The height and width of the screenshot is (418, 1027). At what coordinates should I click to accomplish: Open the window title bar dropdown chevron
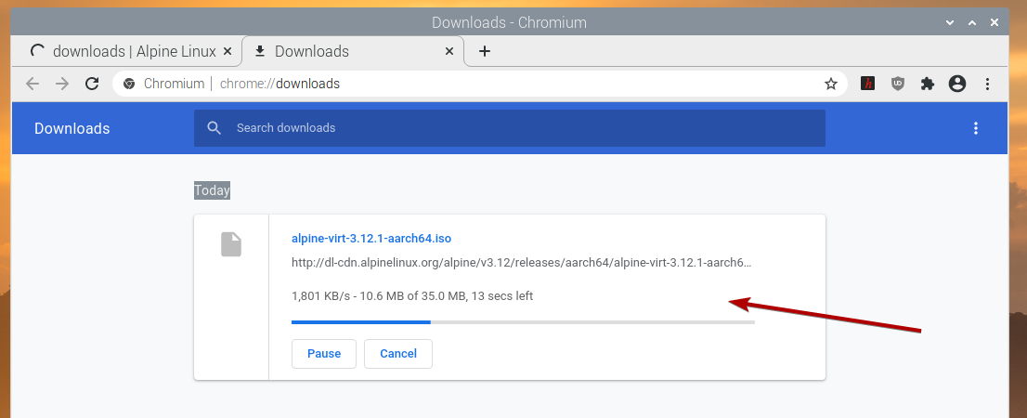coord(950,22)
